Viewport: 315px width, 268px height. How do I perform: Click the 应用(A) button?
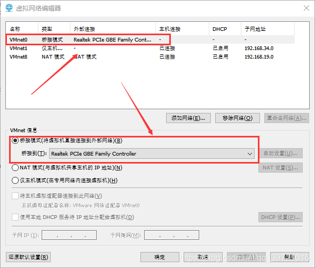(x=246, y=257)
